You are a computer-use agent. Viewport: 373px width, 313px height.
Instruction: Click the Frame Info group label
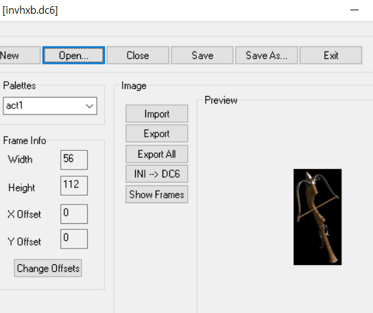click(x=25, y=141)
